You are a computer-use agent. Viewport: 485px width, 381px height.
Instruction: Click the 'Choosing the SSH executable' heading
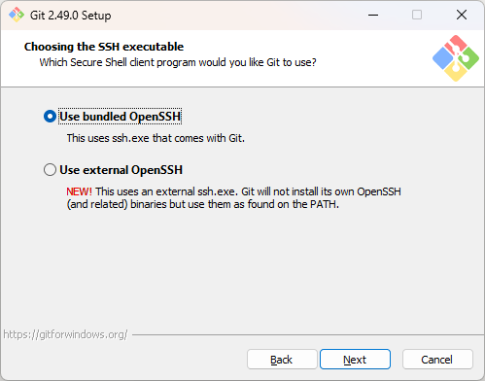pyautogui.click(x=104, y=47)
